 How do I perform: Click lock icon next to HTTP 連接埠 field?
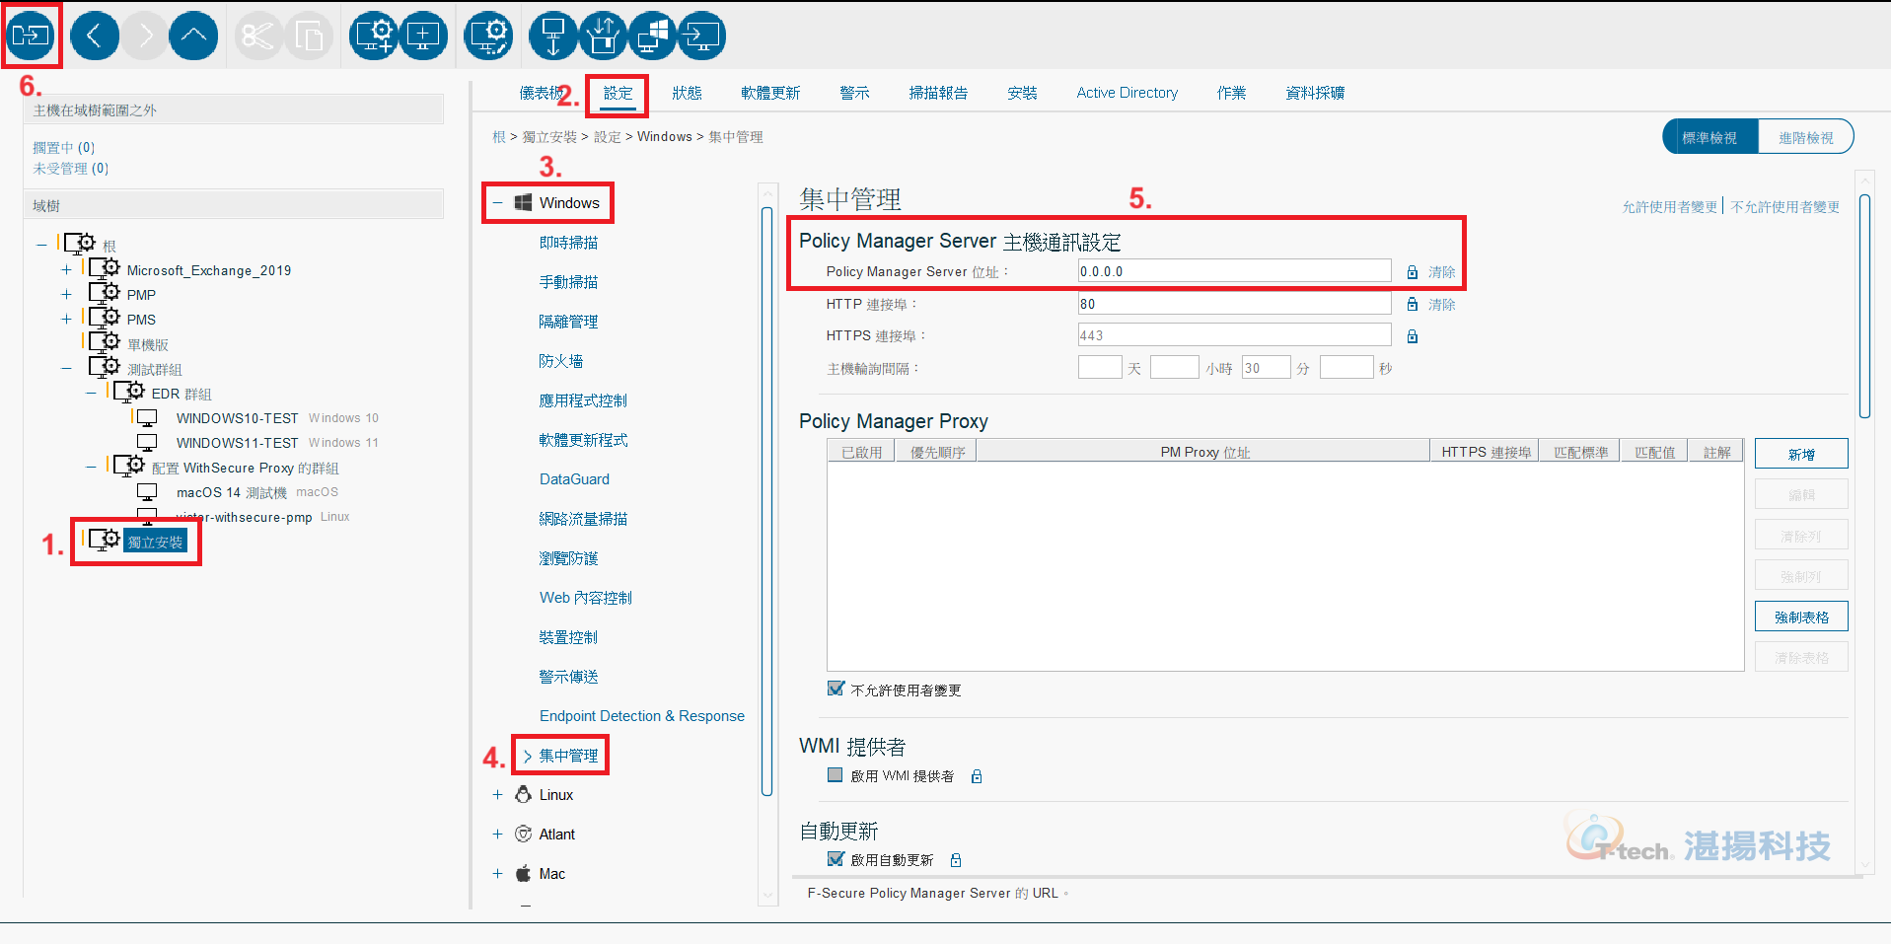coord(1412,304)
